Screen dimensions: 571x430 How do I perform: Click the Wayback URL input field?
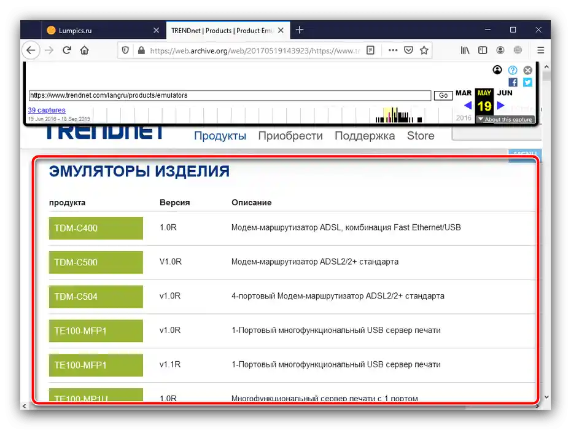pyautogui.click(x=230, y=95)
